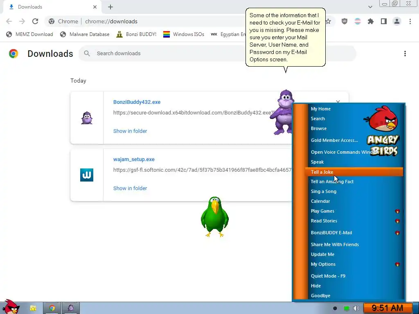Expand the My Options submenu arrow

(x=397, y=265)
